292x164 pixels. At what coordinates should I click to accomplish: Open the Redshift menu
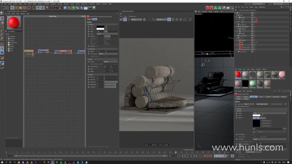98,4
